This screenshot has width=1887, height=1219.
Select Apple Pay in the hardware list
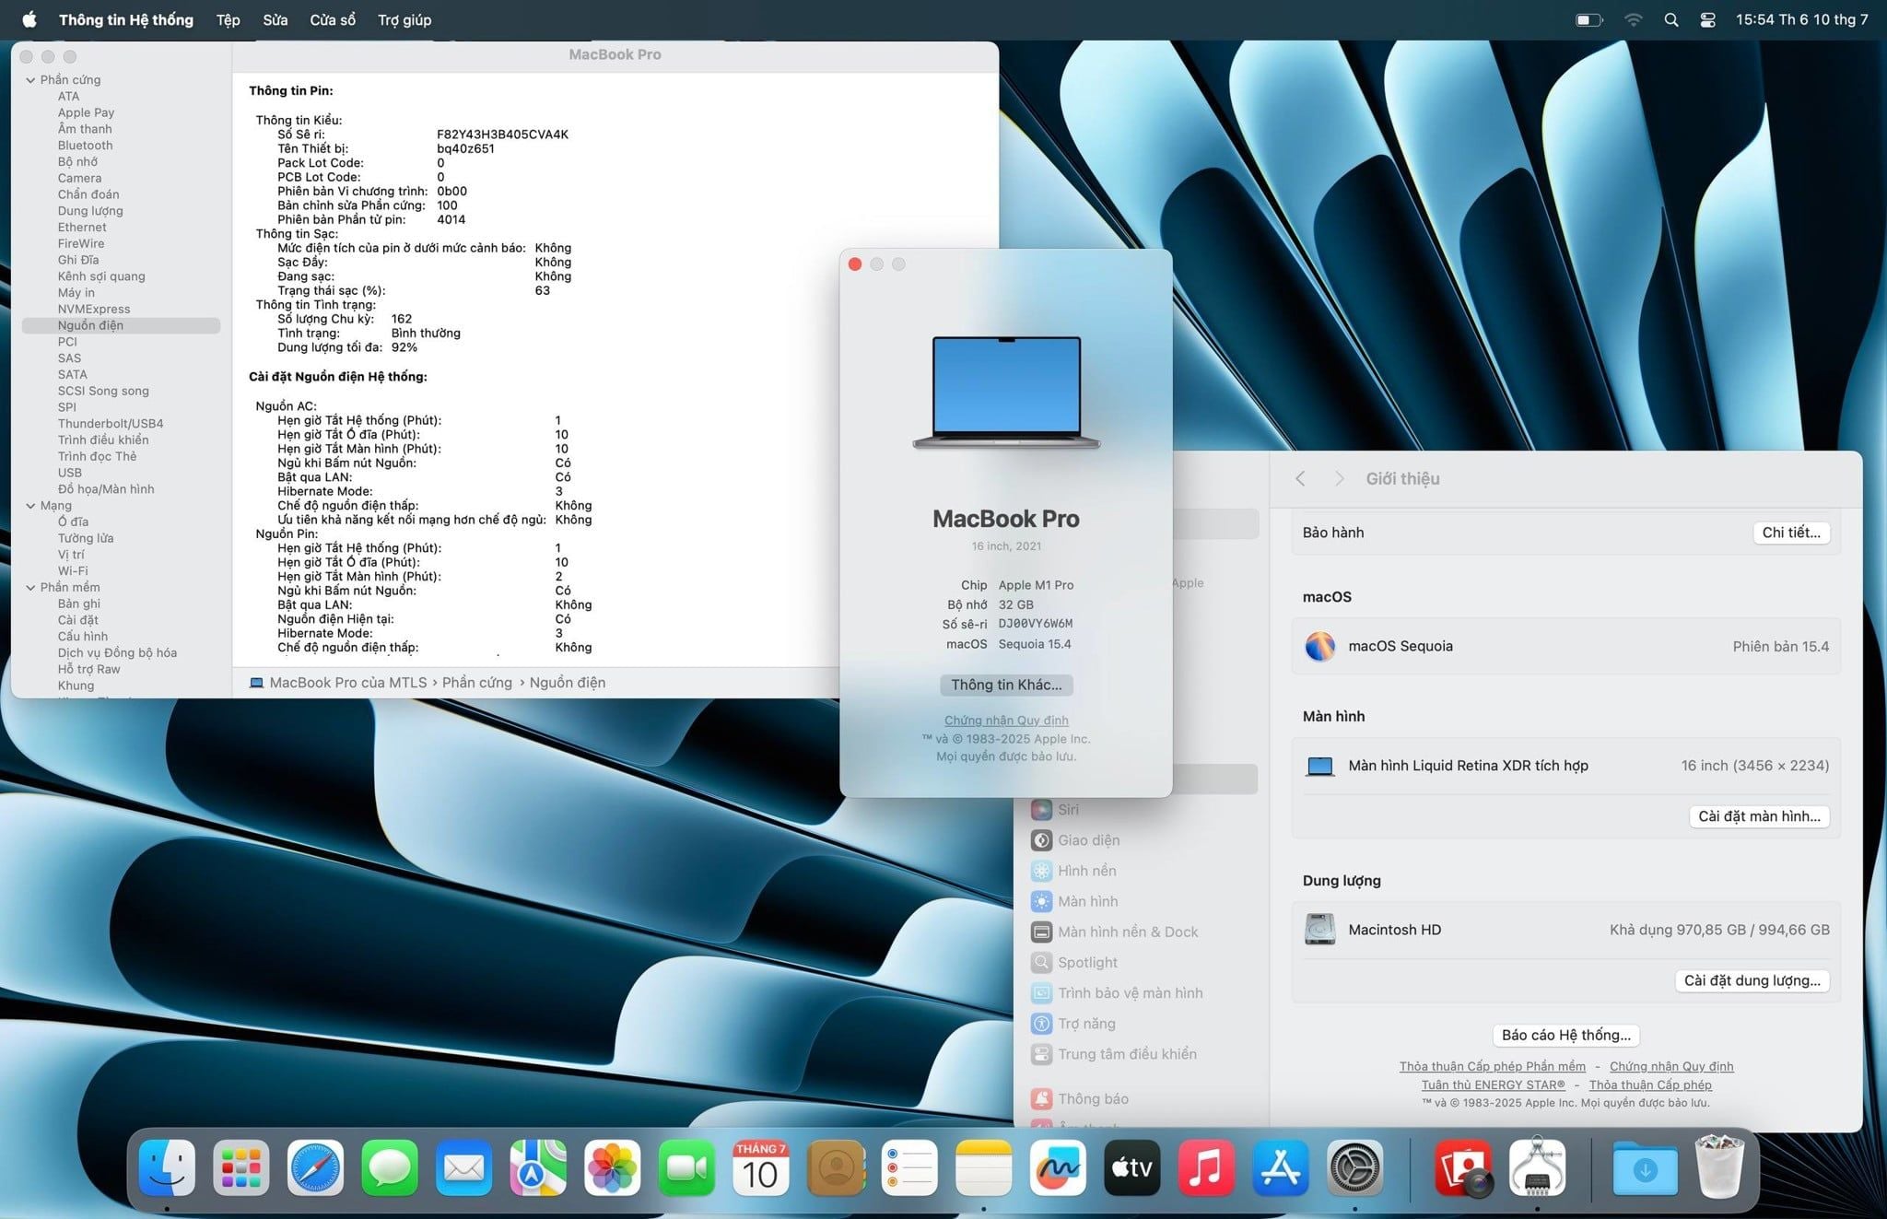pos(86,112)
